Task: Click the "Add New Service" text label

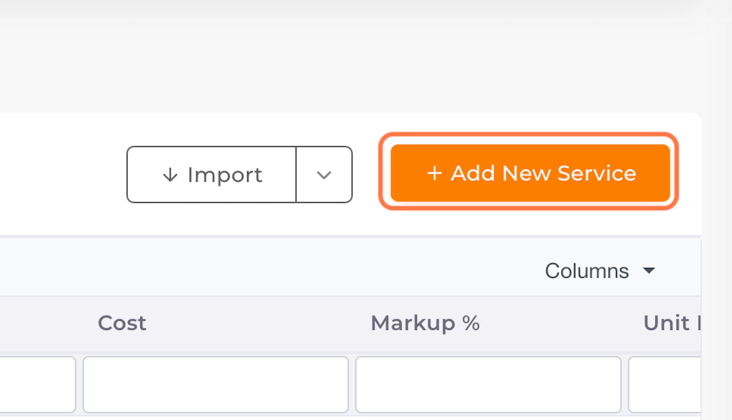Action: tap(543, 173)
